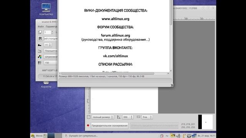Image resolution: width=246 pixels, height=138 pixels.
Task: Click the network connection tray icon
Action: point(194,136)
